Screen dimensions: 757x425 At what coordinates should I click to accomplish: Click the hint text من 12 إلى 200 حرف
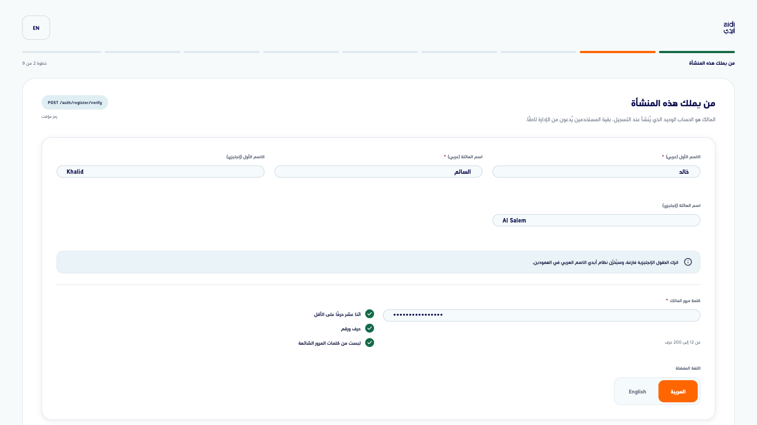tap(683, 343)
